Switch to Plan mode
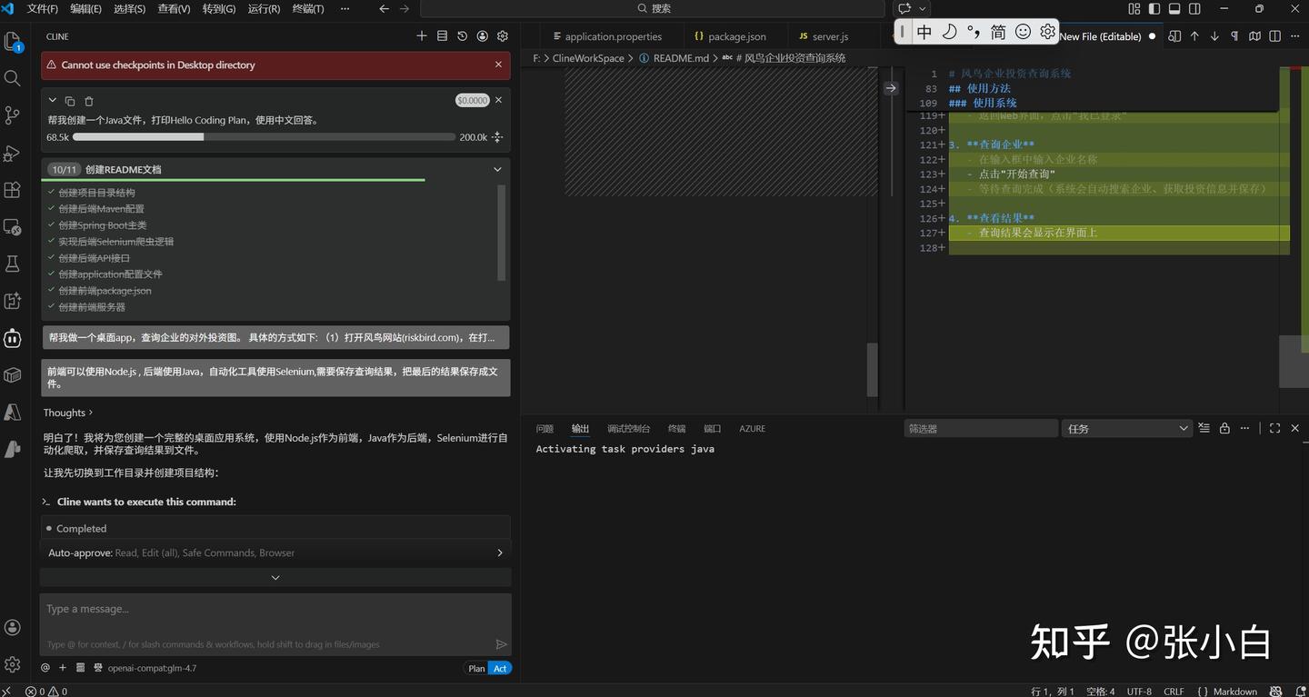The image size is (1309, 697). (x=476, y=668)
